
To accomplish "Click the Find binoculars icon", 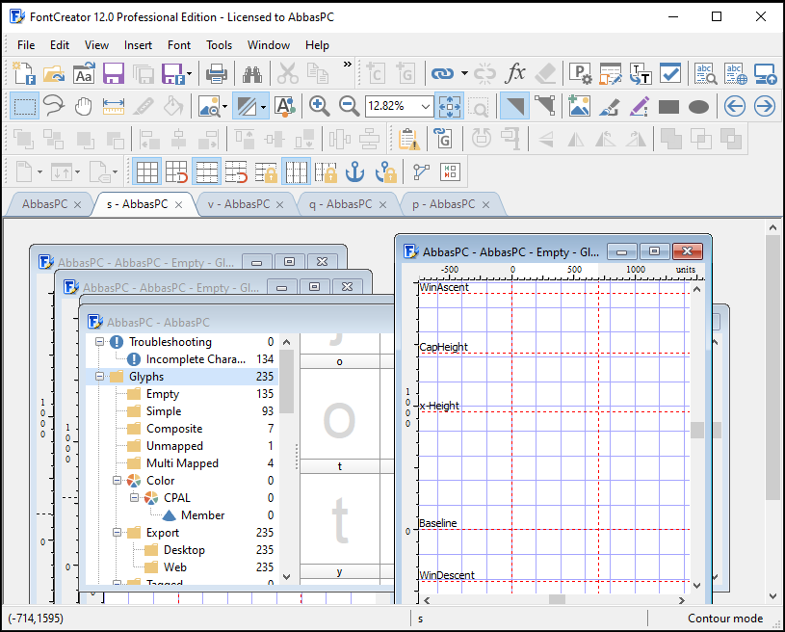I will tap(252, 74).
